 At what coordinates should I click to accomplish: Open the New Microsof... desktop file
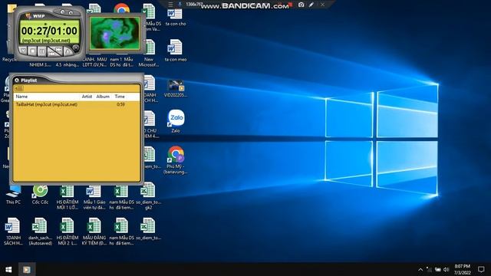[x=149, y=53]
